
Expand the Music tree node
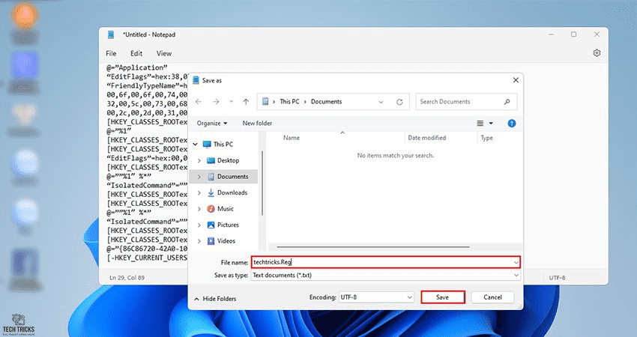(x=199, y=209)
